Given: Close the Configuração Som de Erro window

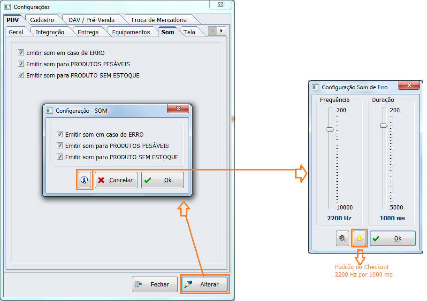Looking at the screenshot, I should tap(409, 85).
